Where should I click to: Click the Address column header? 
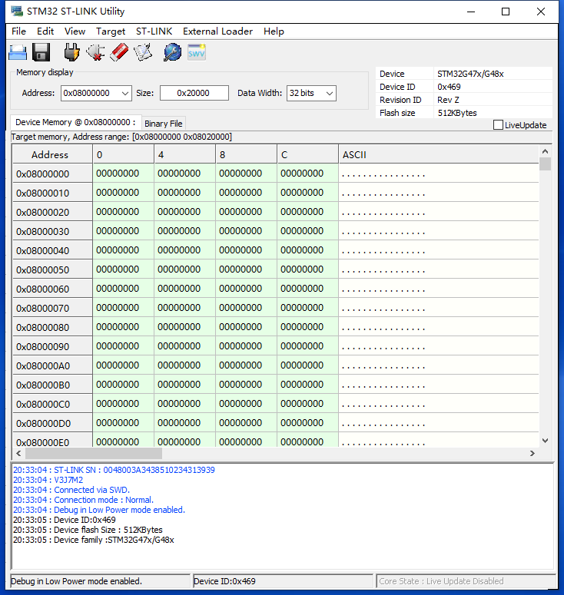pyautogui.click(x=52, y=155)
